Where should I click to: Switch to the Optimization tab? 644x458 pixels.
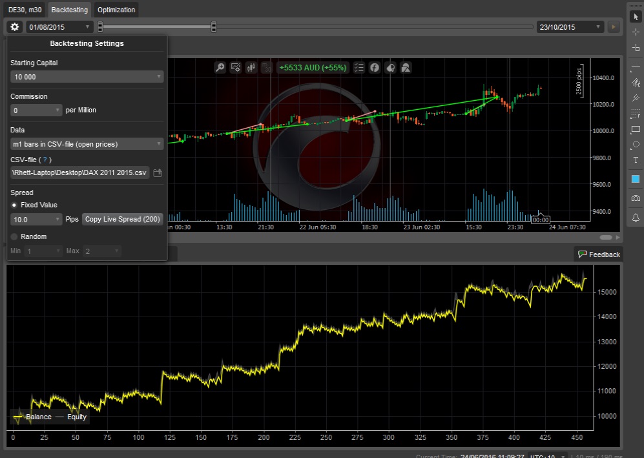tap(116, 10)
